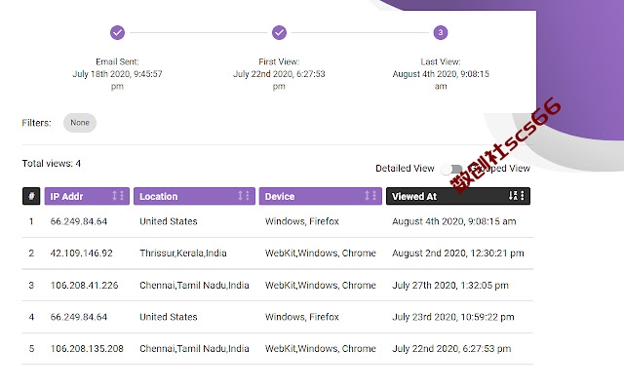Image resolution: width=624 pixels, height=390 pixels.
Task: Click the Last View step 3 circle
Action: (441, 32)
